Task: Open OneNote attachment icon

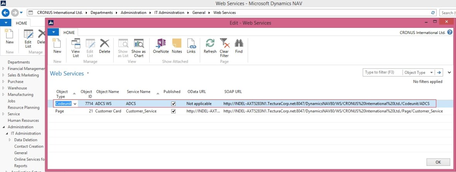Action: coord(161,44)
